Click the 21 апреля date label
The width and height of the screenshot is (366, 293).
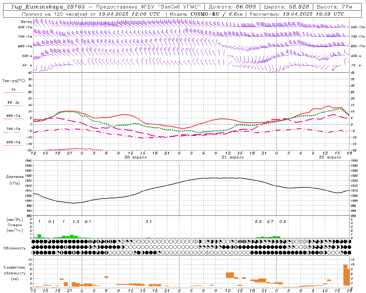pyautogui.click(x=233, y=157)
